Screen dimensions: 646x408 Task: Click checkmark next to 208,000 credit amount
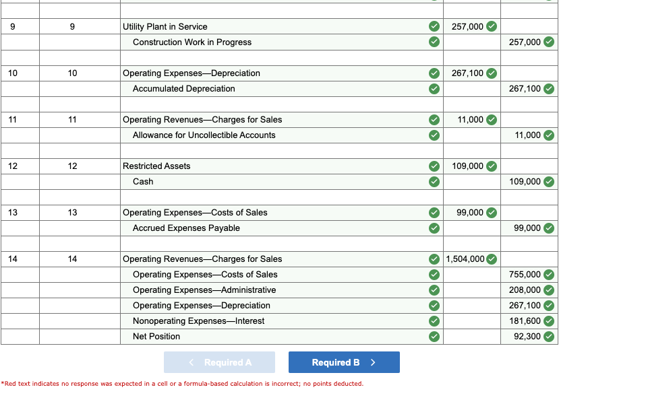(x=548, y=290)
